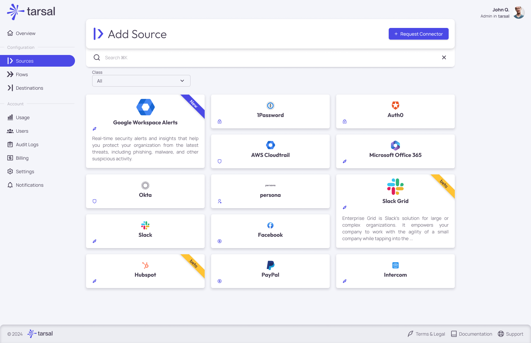Click the tarsal logo in the top left

click(30, 12)
